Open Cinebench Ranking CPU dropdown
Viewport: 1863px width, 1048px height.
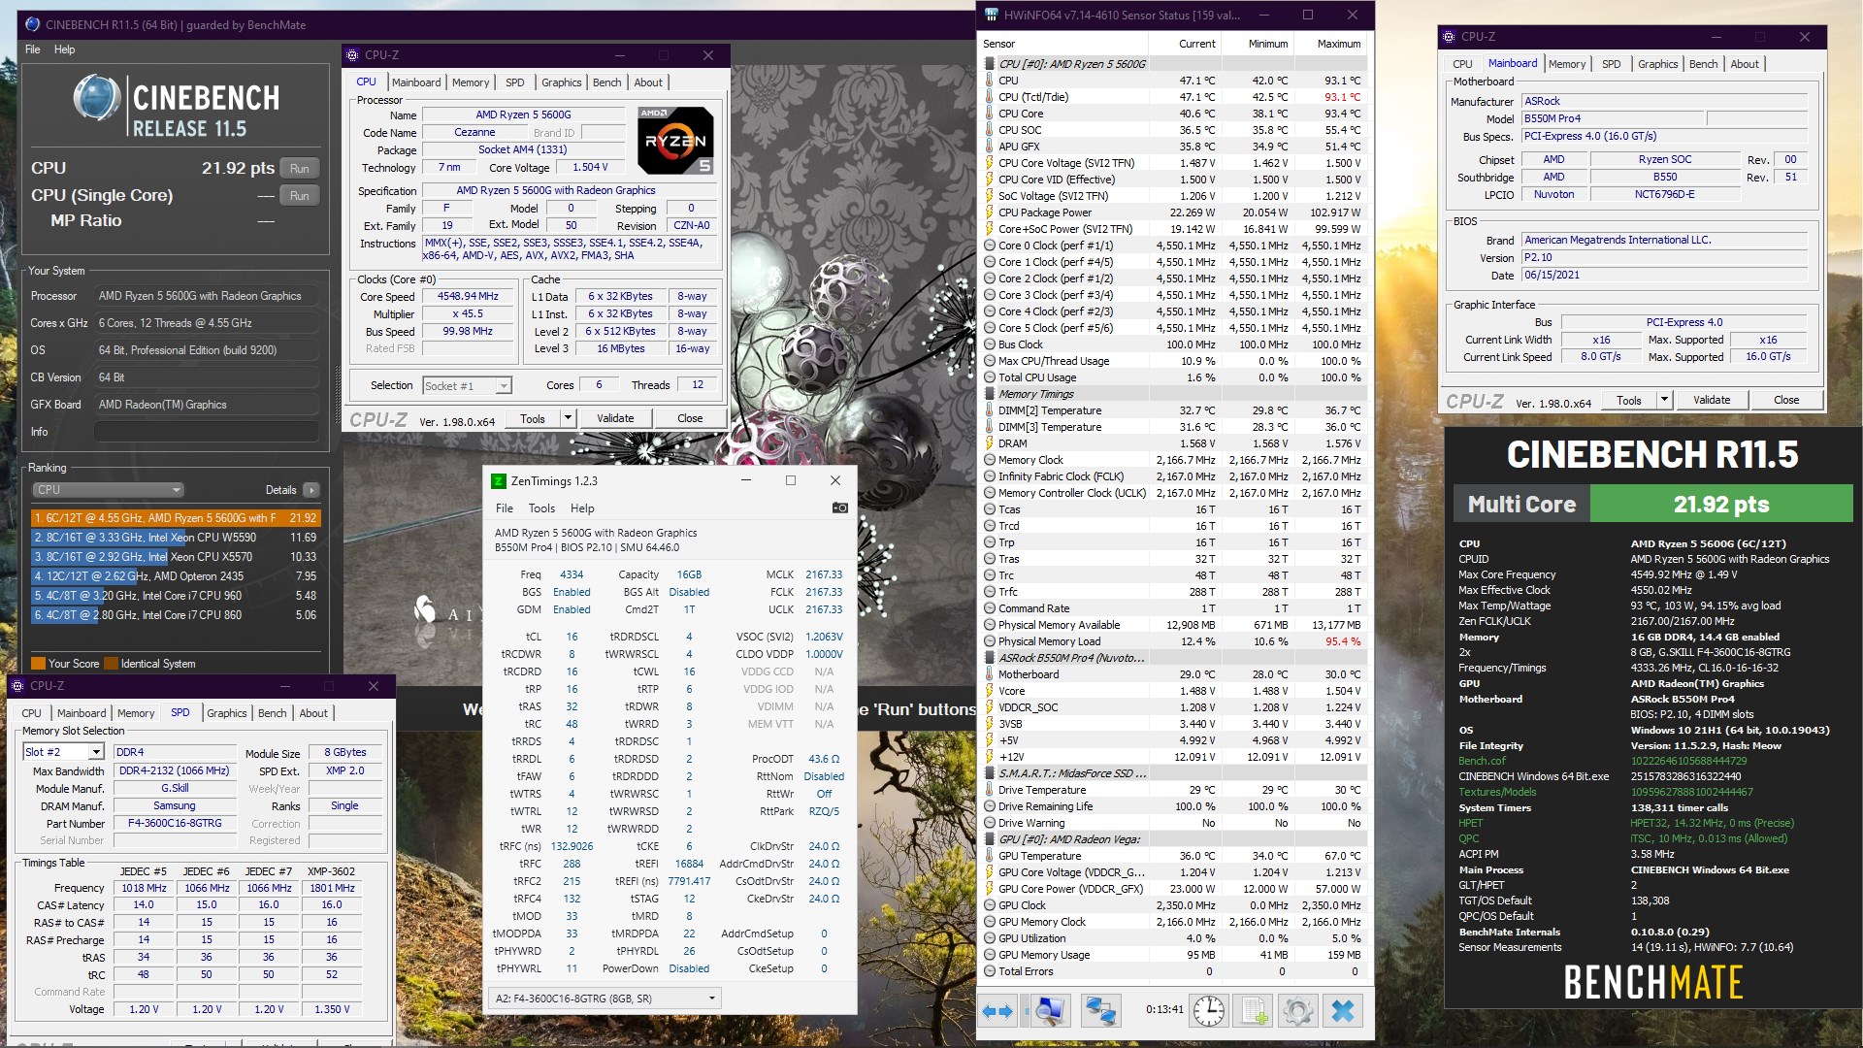click(108, 490)
